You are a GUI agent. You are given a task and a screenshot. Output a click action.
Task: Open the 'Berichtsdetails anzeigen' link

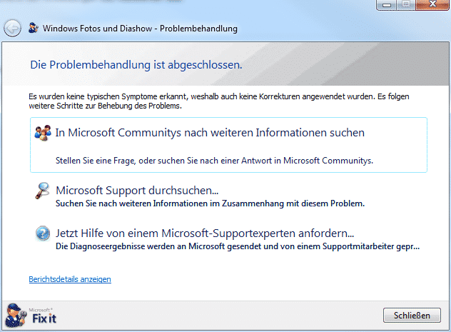click(x=70, y=279)
